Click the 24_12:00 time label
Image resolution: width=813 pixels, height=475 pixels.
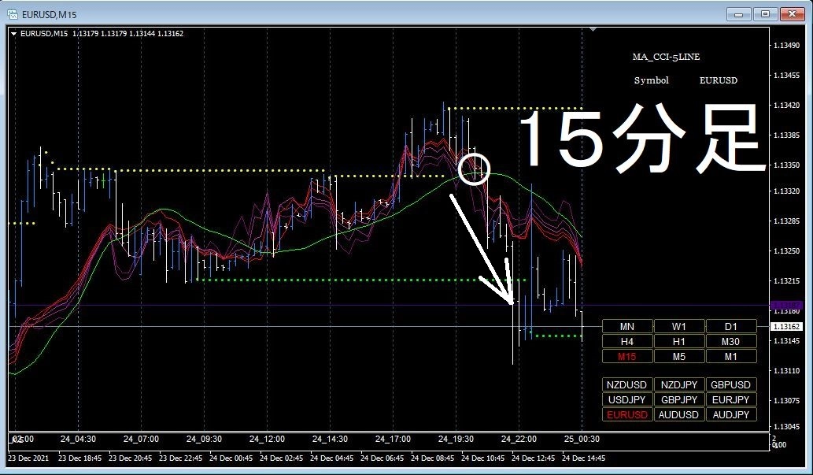(267, 440)
